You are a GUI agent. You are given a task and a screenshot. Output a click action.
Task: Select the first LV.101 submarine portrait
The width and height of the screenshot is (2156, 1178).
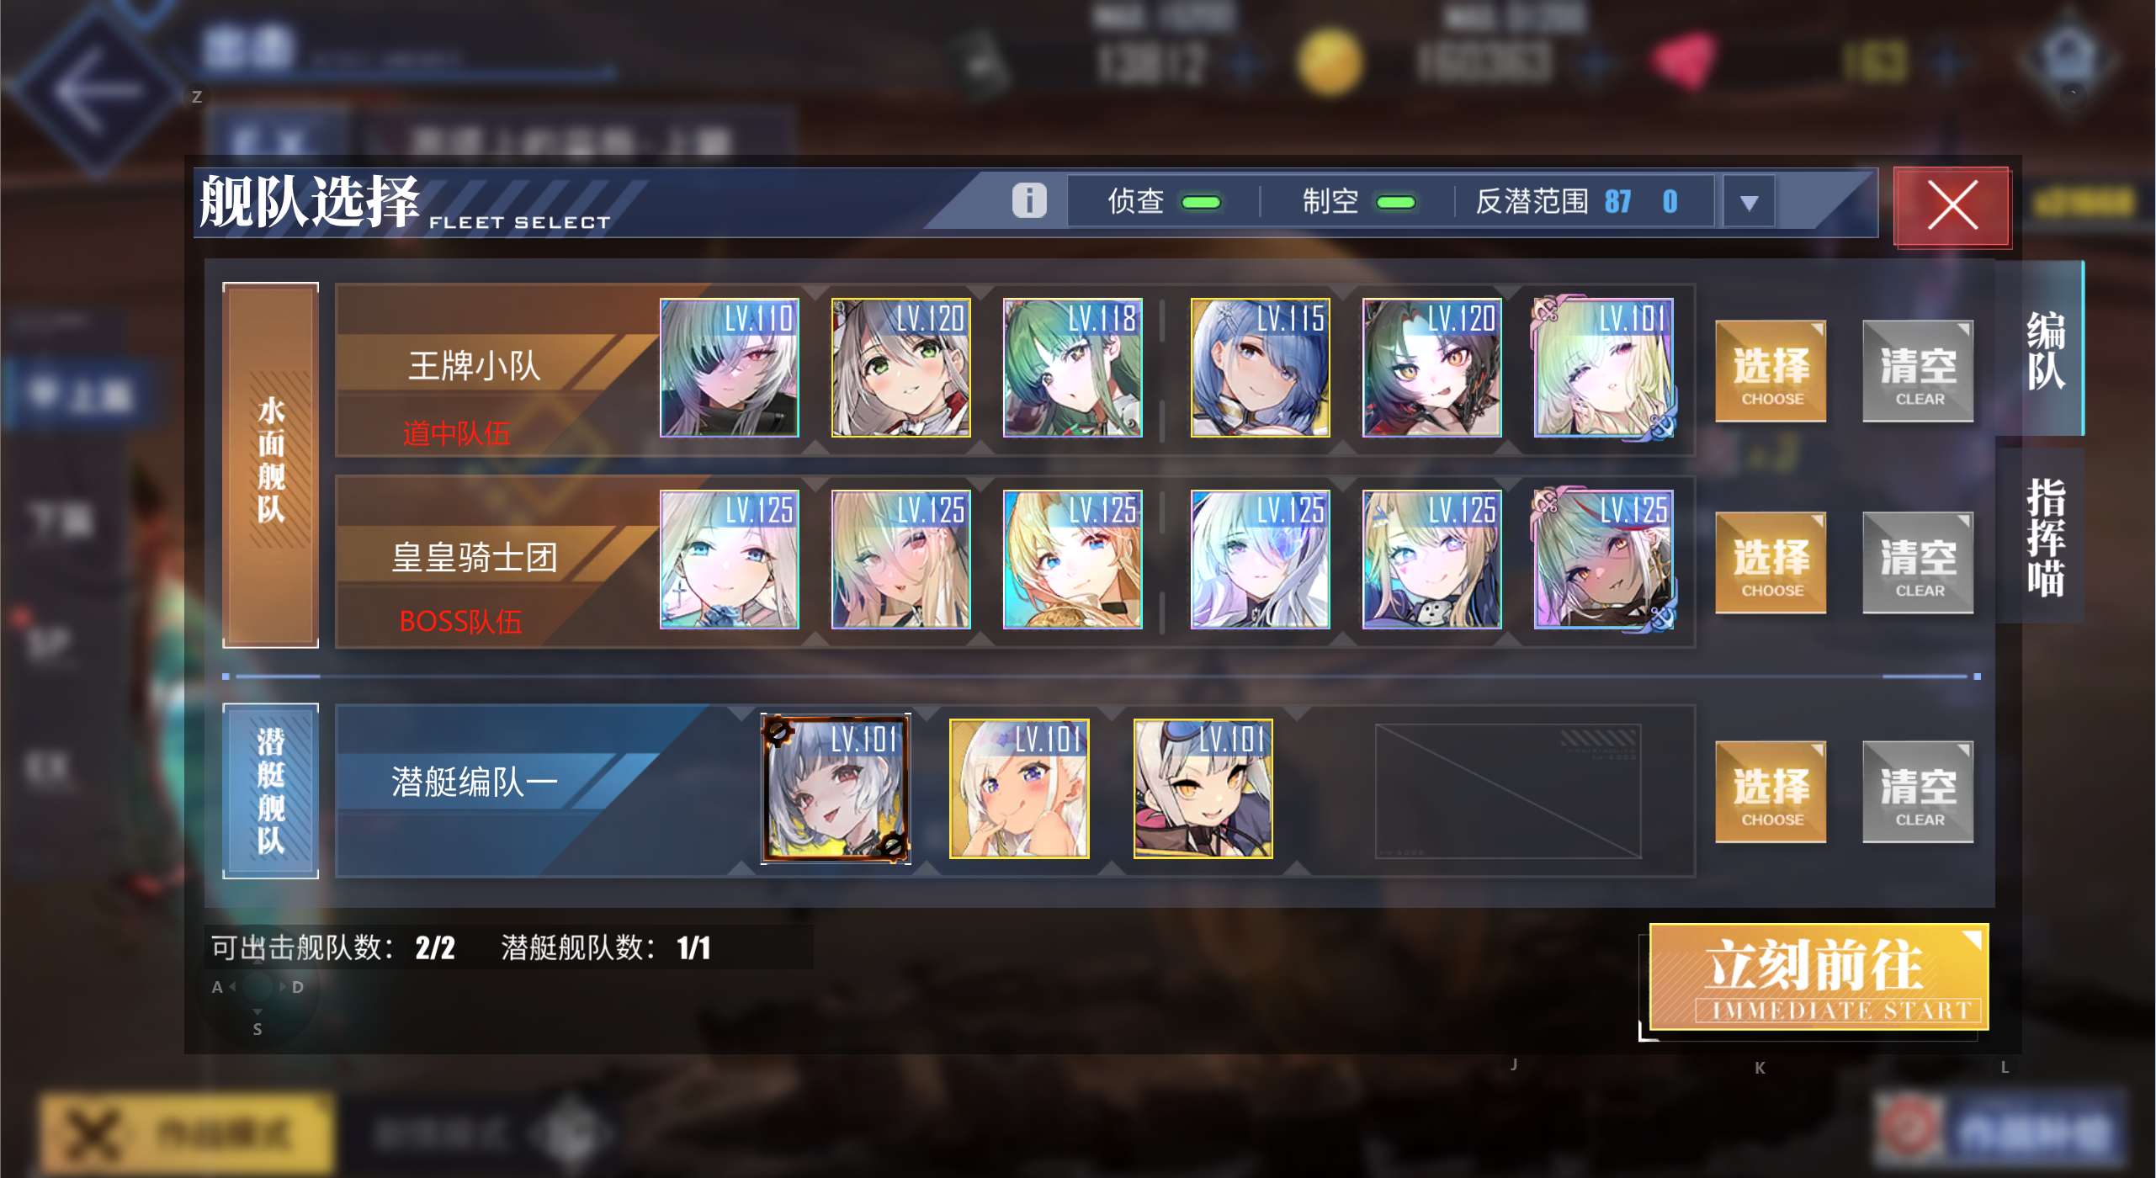click(836, 788)
